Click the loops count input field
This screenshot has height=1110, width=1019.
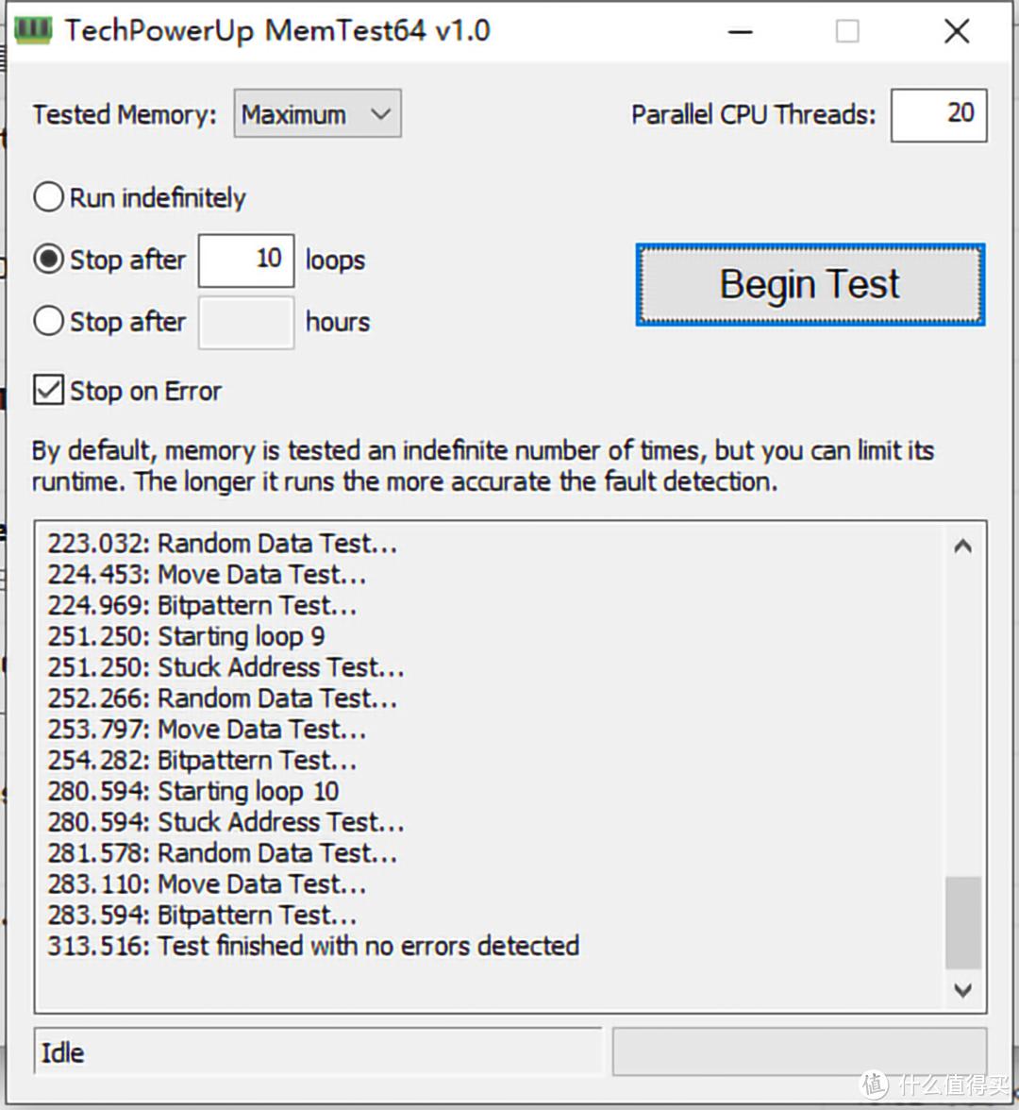(x=246, y=260)
